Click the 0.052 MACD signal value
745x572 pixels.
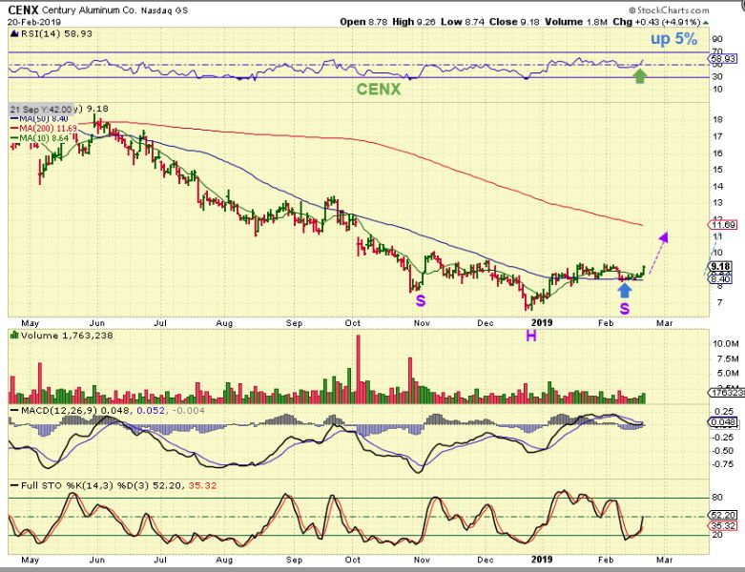[151, 411]
